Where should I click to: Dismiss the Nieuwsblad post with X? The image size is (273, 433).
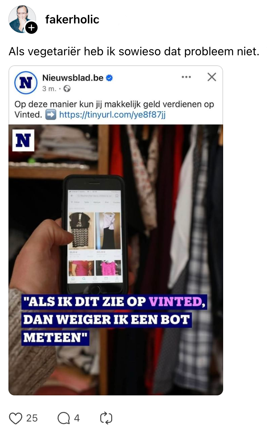212,77
